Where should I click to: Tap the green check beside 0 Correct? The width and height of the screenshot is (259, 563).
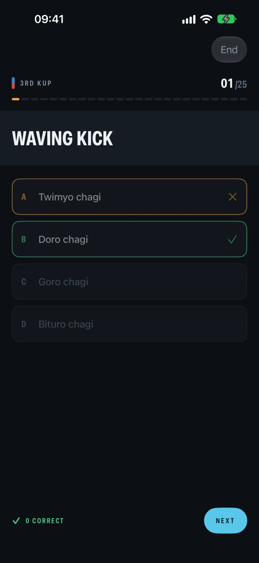tap(16, 521)
